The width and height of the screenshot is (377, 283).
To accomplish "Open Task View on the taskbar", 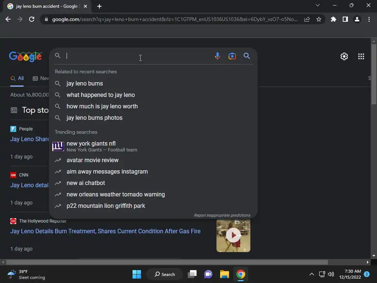I will click(x=192, y=274).
